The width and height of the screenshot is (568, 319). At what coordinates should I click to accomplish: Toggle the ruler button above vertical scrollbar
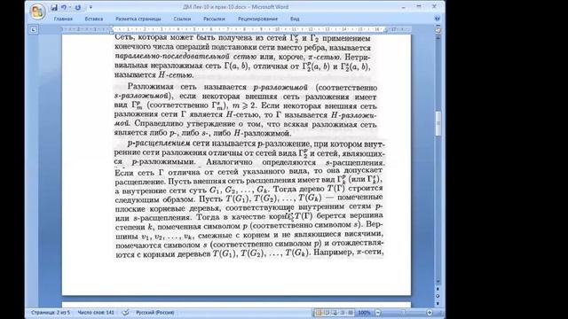438,30
